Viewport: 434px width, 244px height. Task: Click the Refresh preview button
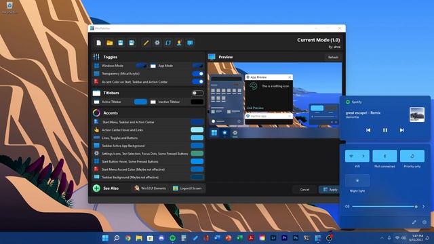click(x=333, y=57)
